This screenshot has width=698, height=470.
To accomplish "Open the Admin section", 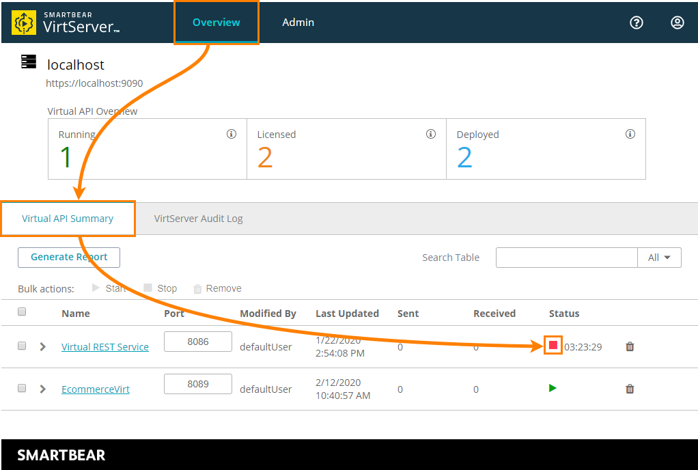I will pyautogui.click(x=298, y=22).
